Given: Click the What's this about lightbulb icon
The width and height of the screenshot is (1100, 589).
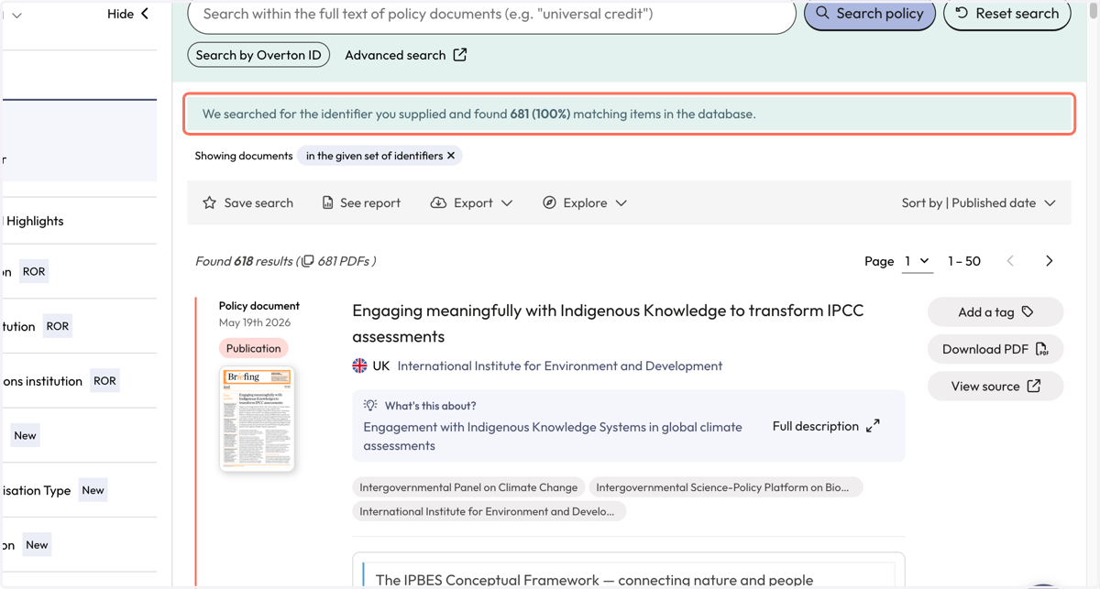Looking at the screenshot, I should (370, 405).
